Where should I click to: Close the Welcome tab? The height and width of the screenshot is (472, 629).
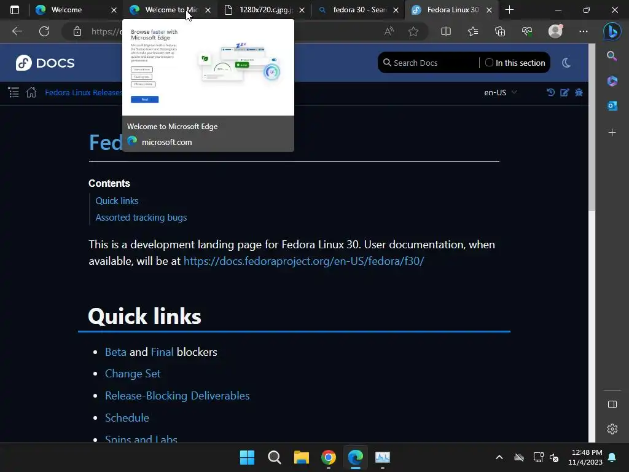[x=114, y=10]
